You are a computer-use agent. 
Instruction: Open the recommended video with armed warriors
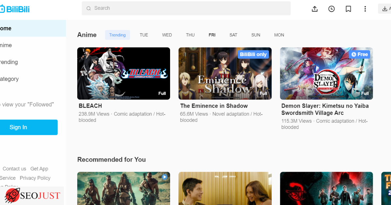pos(123,188)
